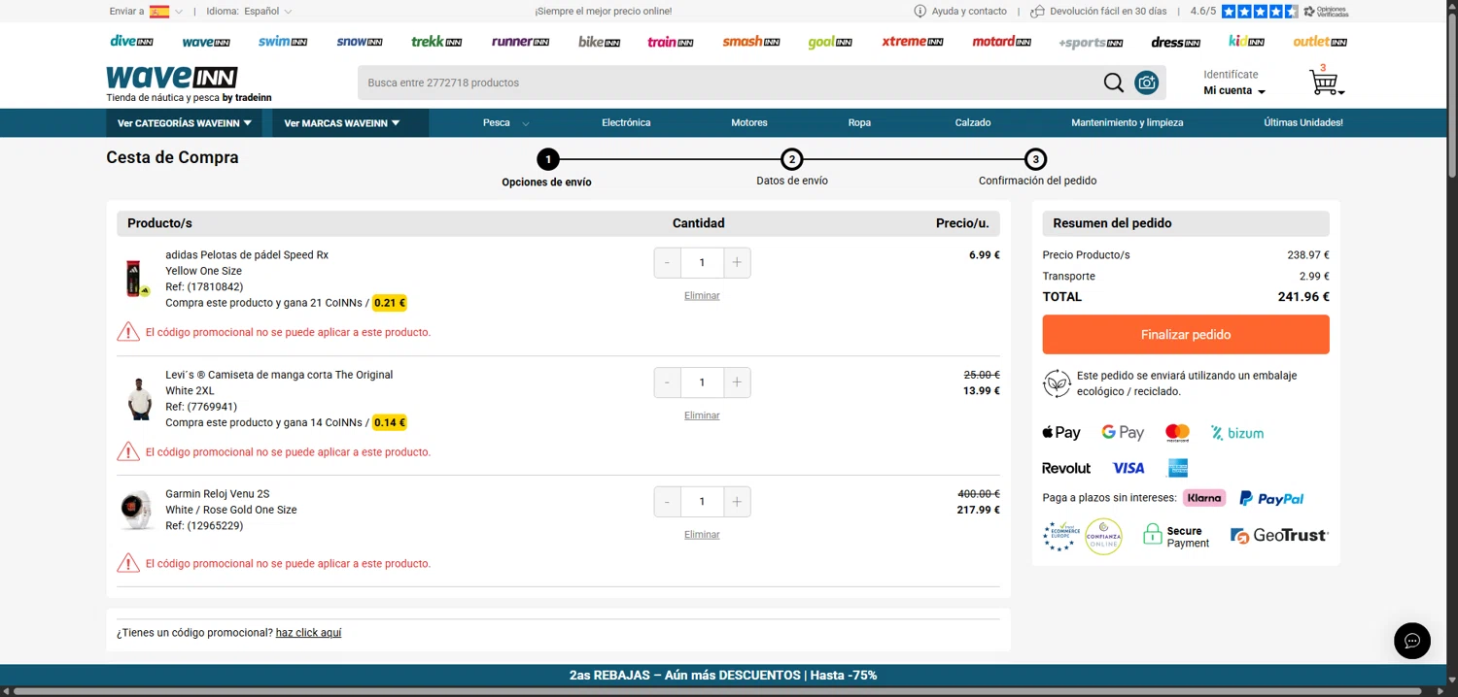Open the Ropa category
This screenshot has height=697, width=1458.
click(x=859, y=123)
